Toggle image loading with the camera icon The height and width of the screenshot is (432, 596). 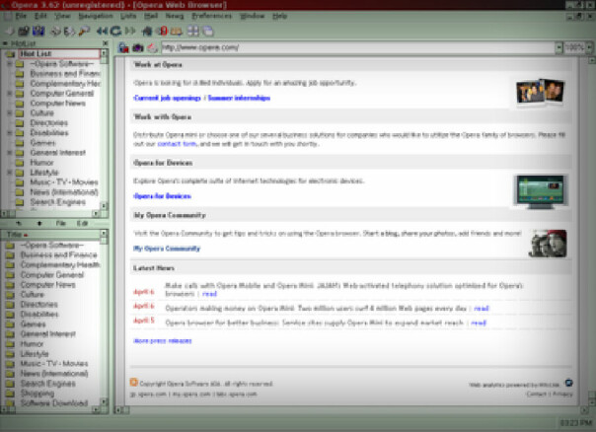[137, 48]
